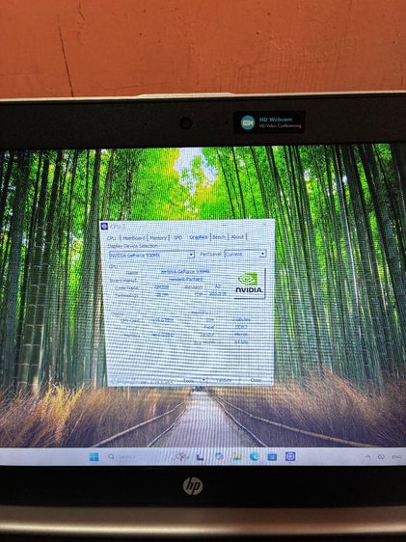Open the About tab
This screenshot has width=406, height=542.
[237, 237]
